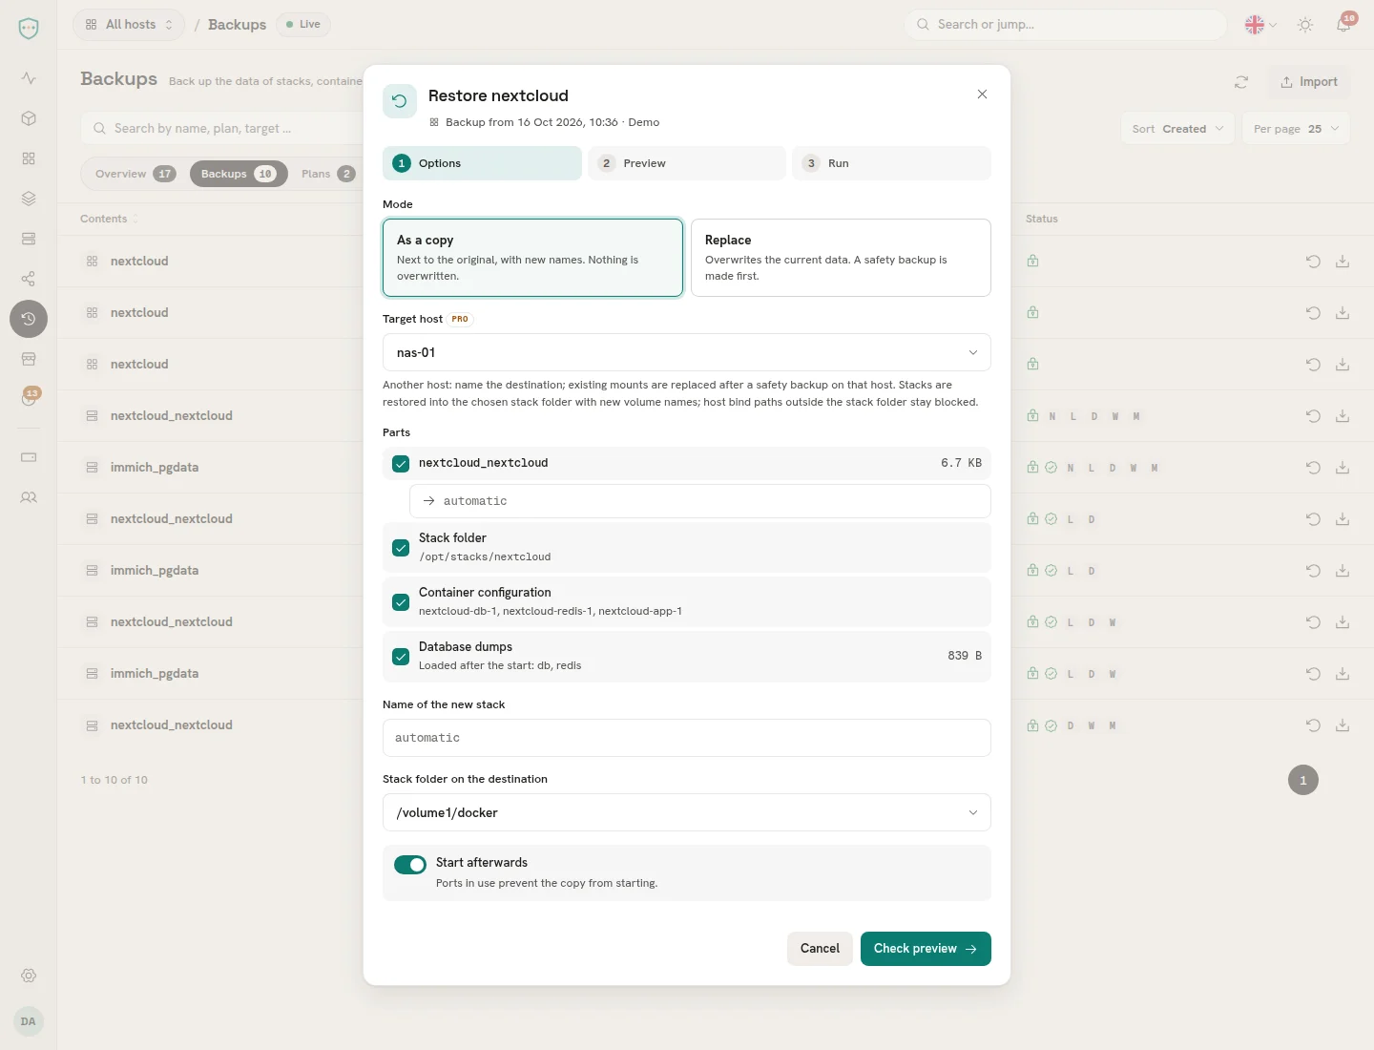Image resolution: width=1374 pixels, height=1050 pixels.
Task: Open the Target host nas-01 dropdown
Action: point(687,352)
